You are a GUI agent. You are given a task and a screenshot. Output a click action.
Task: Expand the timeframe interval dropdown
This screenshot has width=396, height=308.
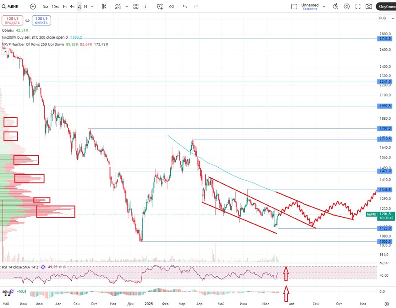click(93, 6)
